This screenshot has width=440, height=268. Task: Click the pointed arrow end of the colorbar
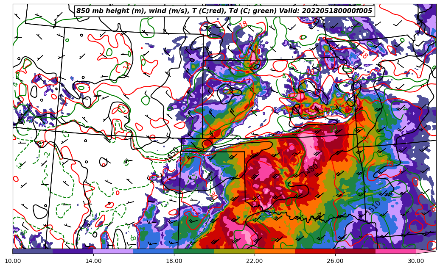click(x=426, y=251)
